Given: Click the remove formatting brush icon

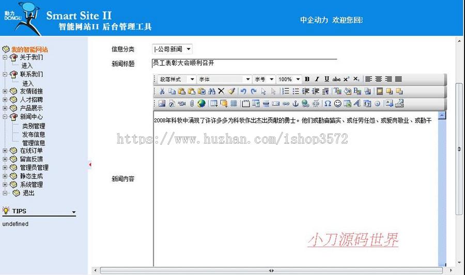Looking at the screenshot, I should pos(231,91).
